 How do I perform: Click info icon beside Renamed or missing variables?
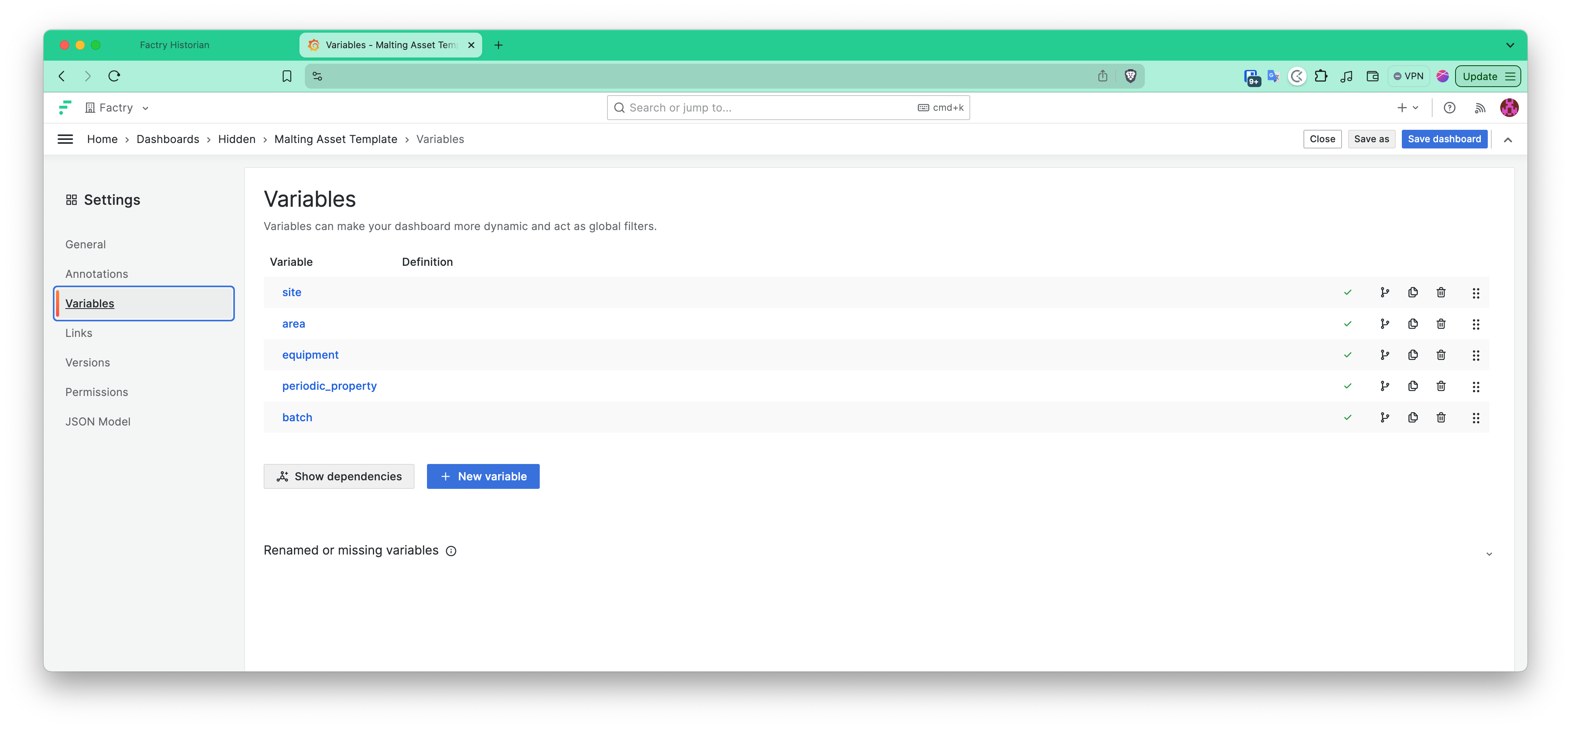451,551
